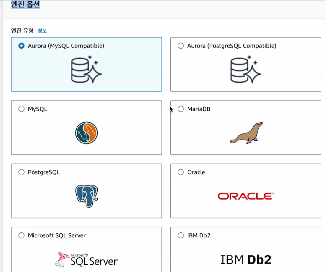Click the PostgreSQL label text
326x272 pixels.
pyautogui.click(x=44, y=172)
